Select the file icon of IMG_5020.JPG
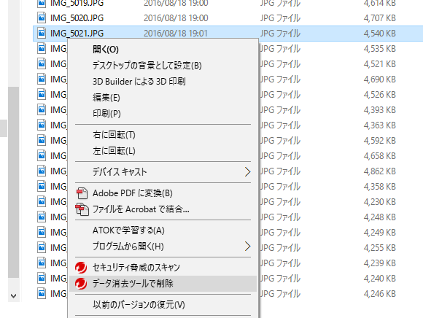 click(x=42, y=18)
